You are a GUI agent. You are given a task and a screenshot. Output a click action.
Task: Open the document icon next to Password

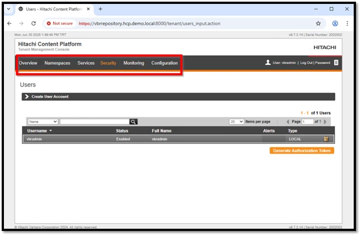[x=336, y=63]
